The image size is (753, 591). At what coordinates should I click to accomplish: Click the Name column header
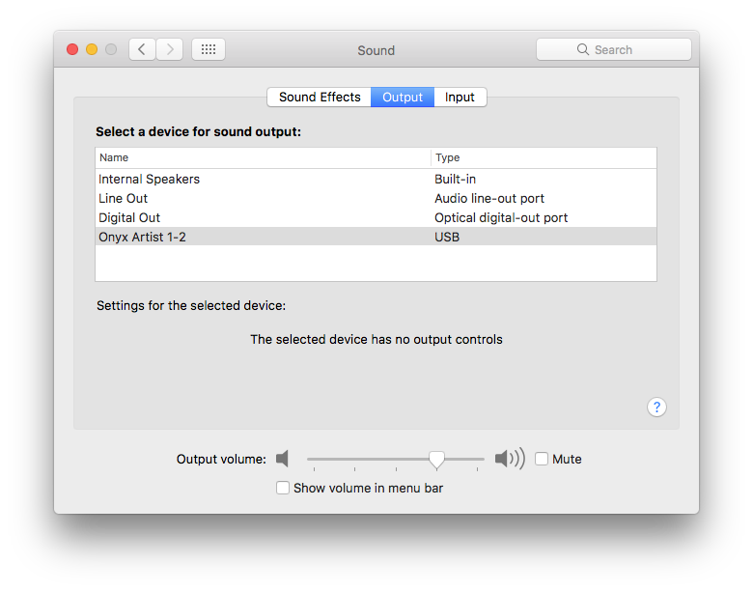[x=114, y=157]
